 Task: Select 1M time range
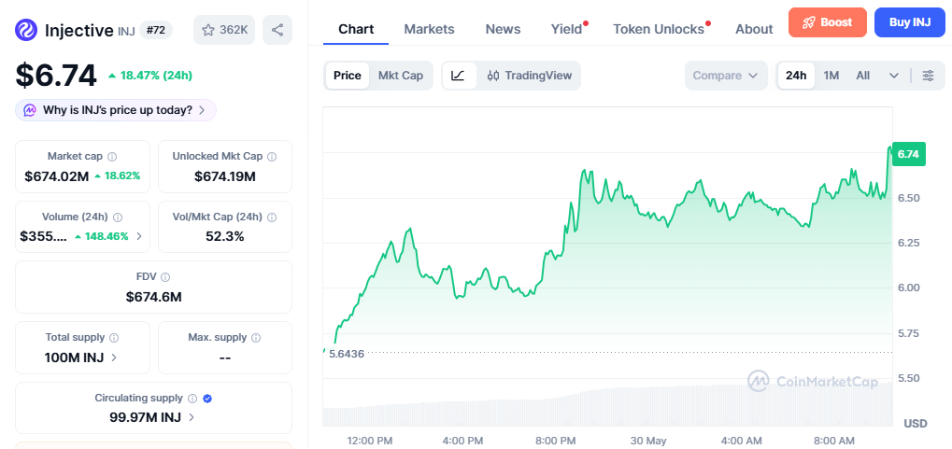point(831,76)
